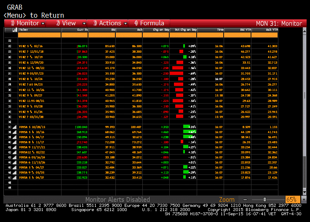Expand the Monitor dropdown arrow
Viewport: 310px width, 222px height.
[x=43, y=24]
